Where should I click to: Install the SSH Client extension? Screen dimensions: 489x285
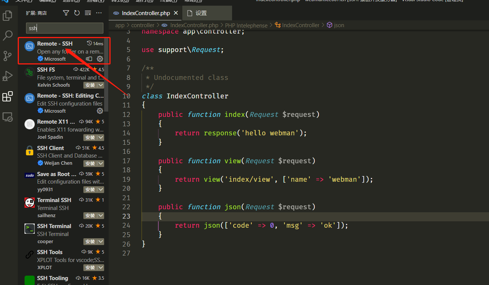[x=91, y=164]
